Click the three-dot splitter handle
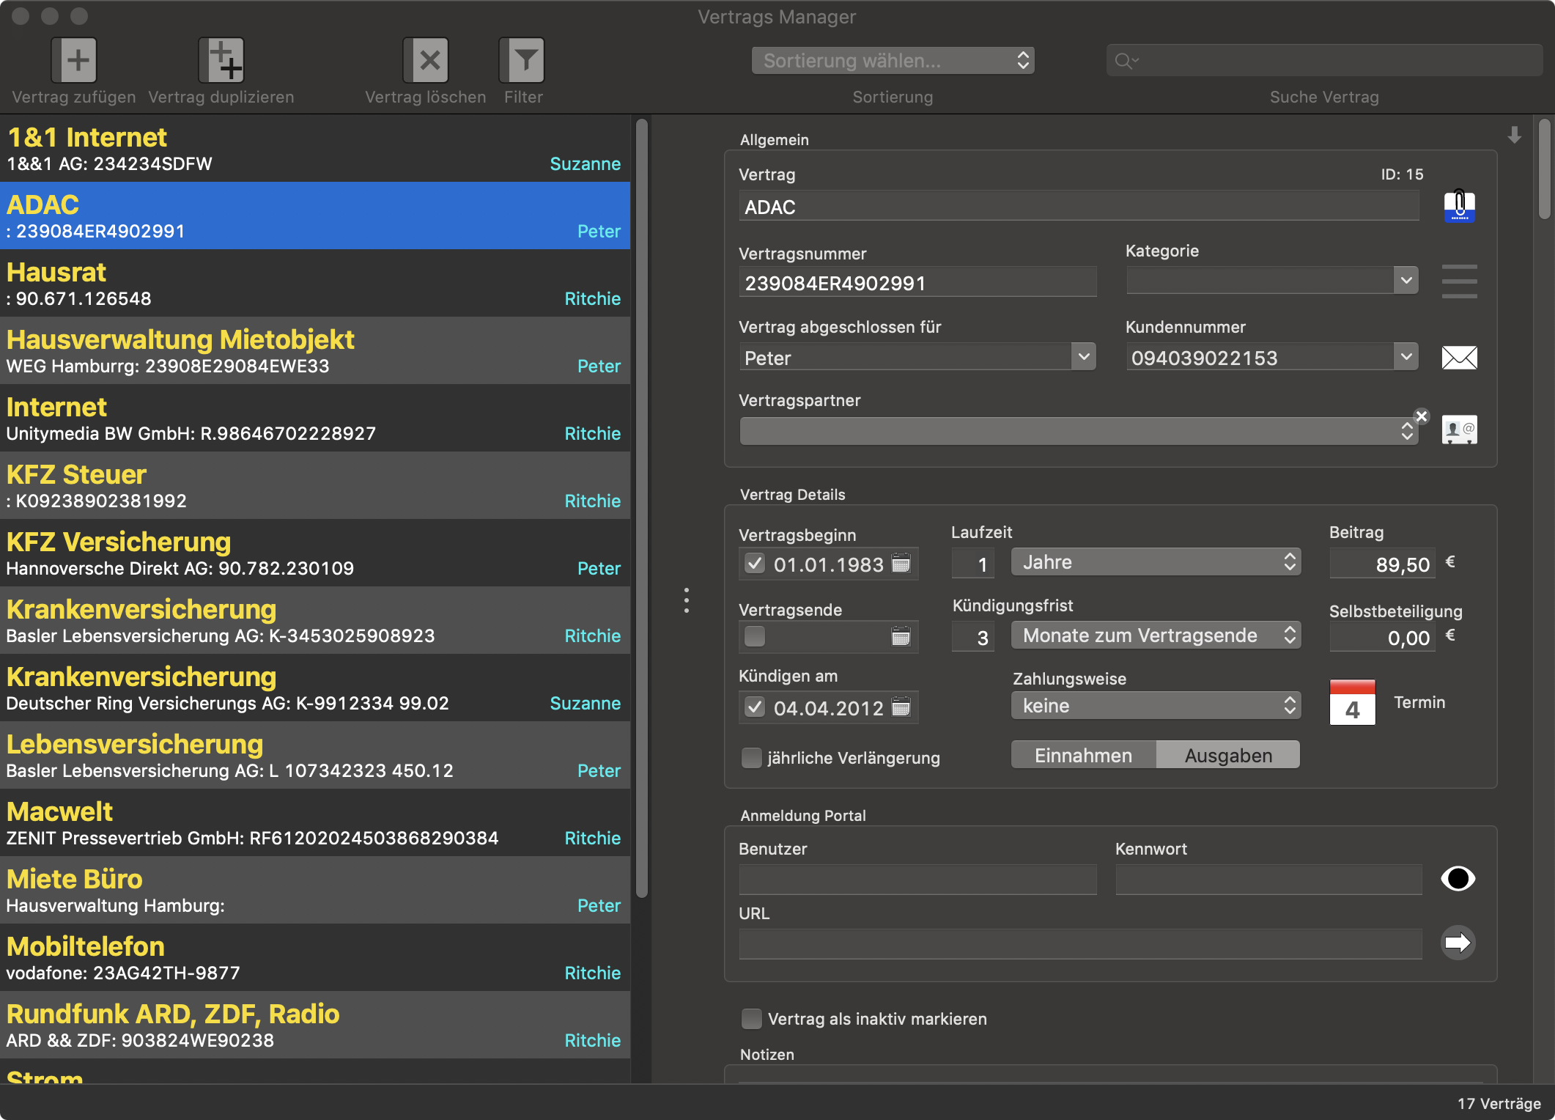1555x1120 pixels. [686, 600]
